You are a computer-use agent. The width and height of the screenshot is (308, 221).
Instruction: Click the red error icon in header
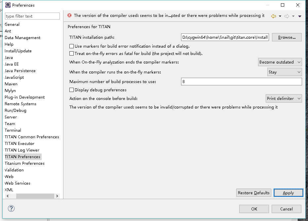69,15
